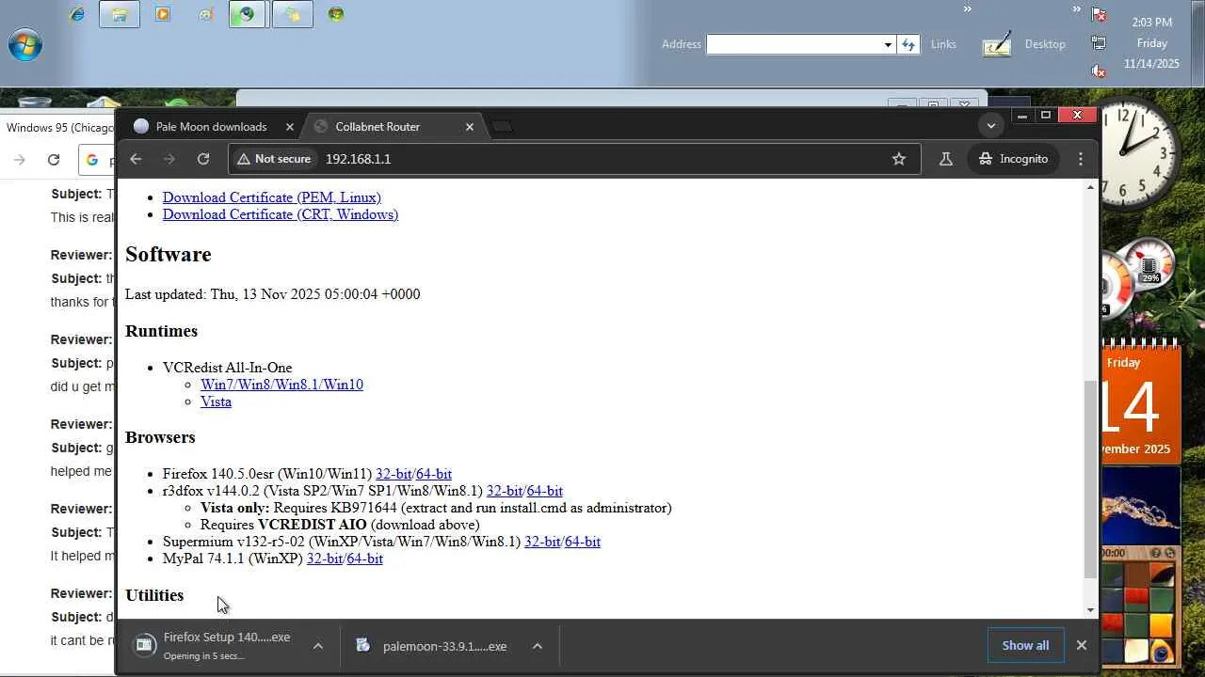Image resolution: width=1205 pixels, height=677 pixels.
Task: Open the VCRedist Vista link
Action: click(x=216, y=401)
